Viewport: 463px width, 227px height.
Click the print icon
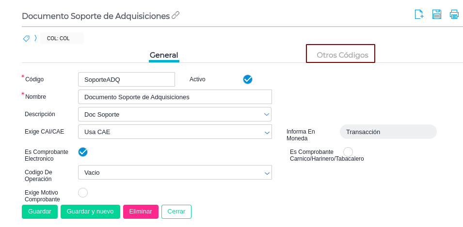point(454,15)
